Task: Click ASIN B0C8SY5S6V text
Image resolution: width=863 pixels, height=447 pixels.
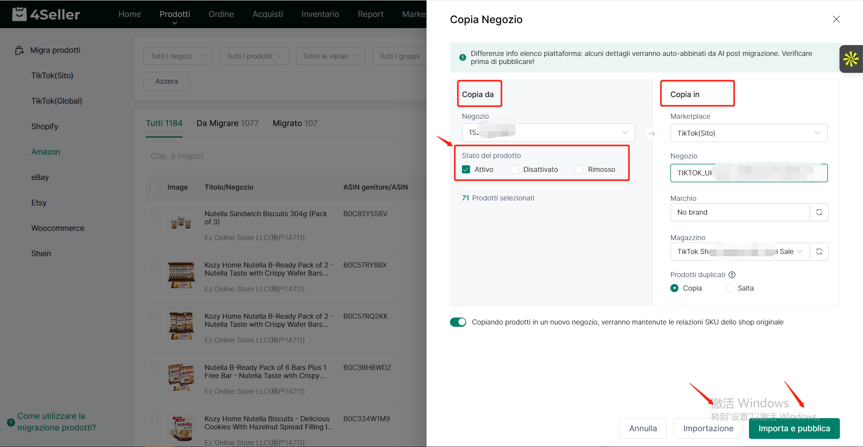Action: click(x=365, y=214)
